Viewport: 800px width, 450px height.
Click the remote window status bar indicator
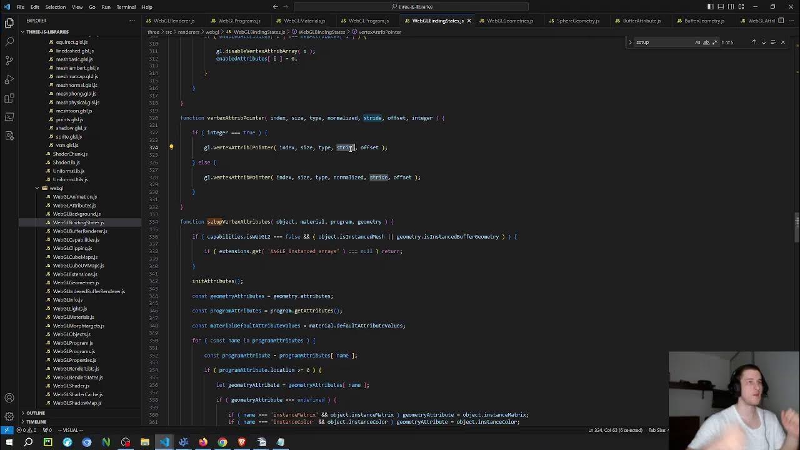(x=6, y=430)
